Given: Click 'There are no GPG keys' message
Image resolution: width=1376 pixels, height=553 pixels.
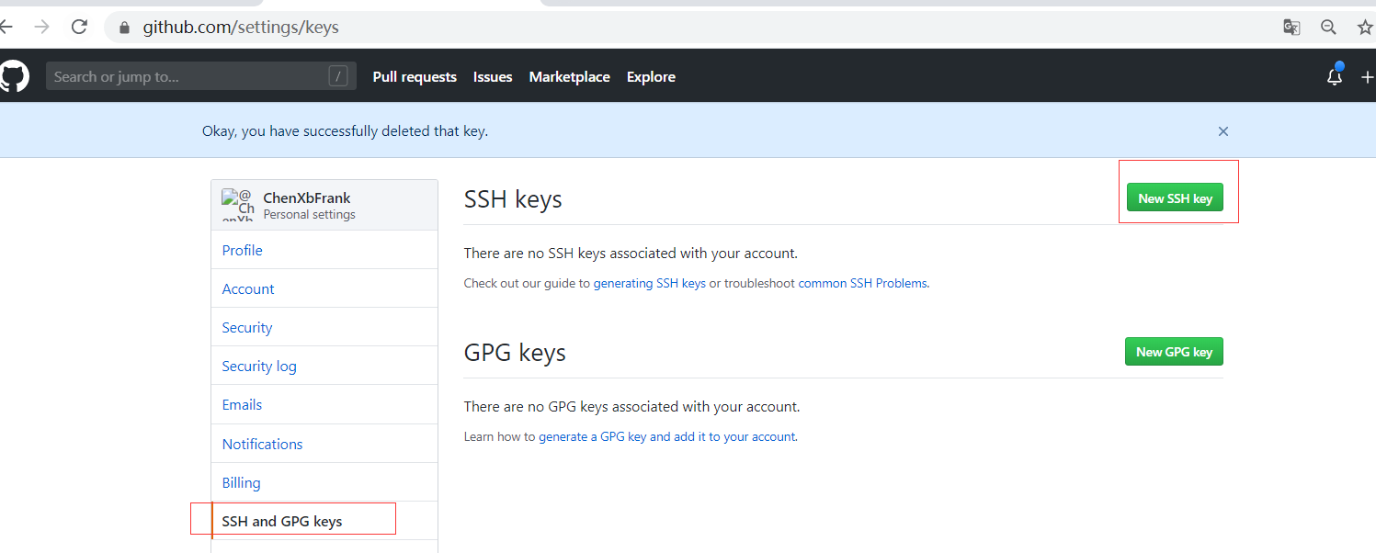Looking at the screenshot, I should 631,406.
